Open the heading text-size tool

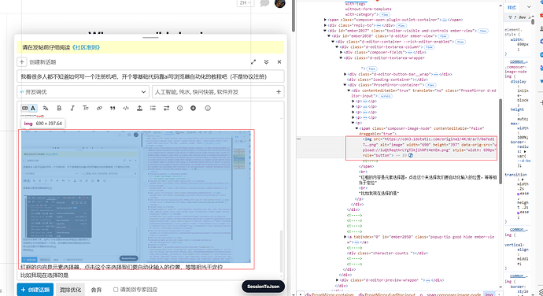86,108
